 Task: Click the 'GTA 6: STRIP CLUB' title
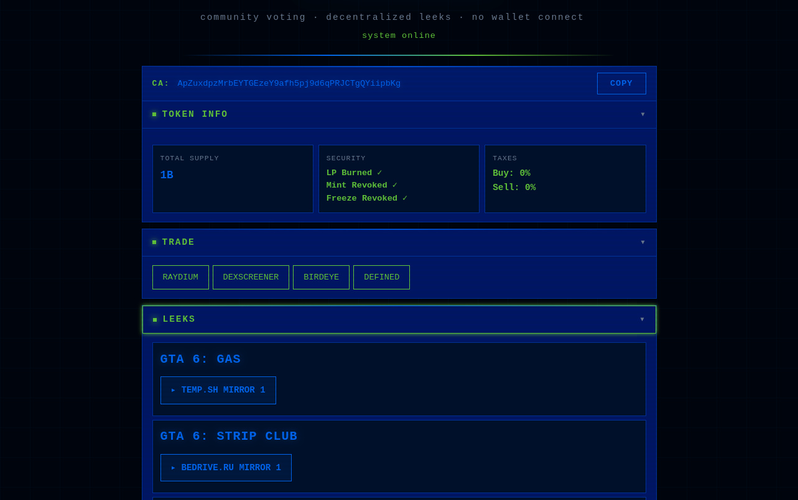coord(229,436)
